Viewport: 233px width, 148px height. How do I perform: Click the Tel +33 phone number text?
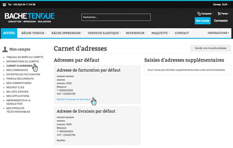(x=21, y=5)
